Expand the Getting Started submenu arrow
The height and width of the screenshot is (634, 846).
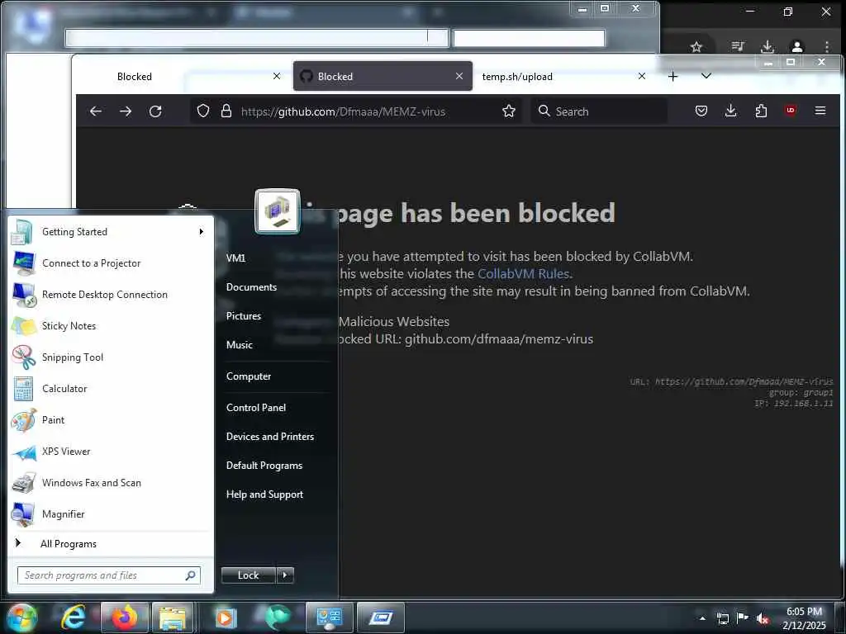[202, 232]
